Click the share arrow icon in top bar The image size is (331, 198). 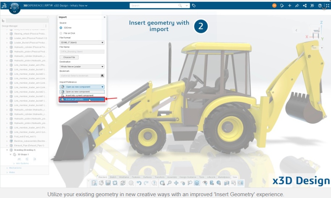[x=297, y=6]
